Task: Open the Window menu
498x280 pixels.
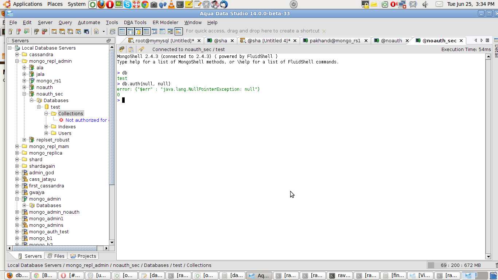Action: (193, 22)
